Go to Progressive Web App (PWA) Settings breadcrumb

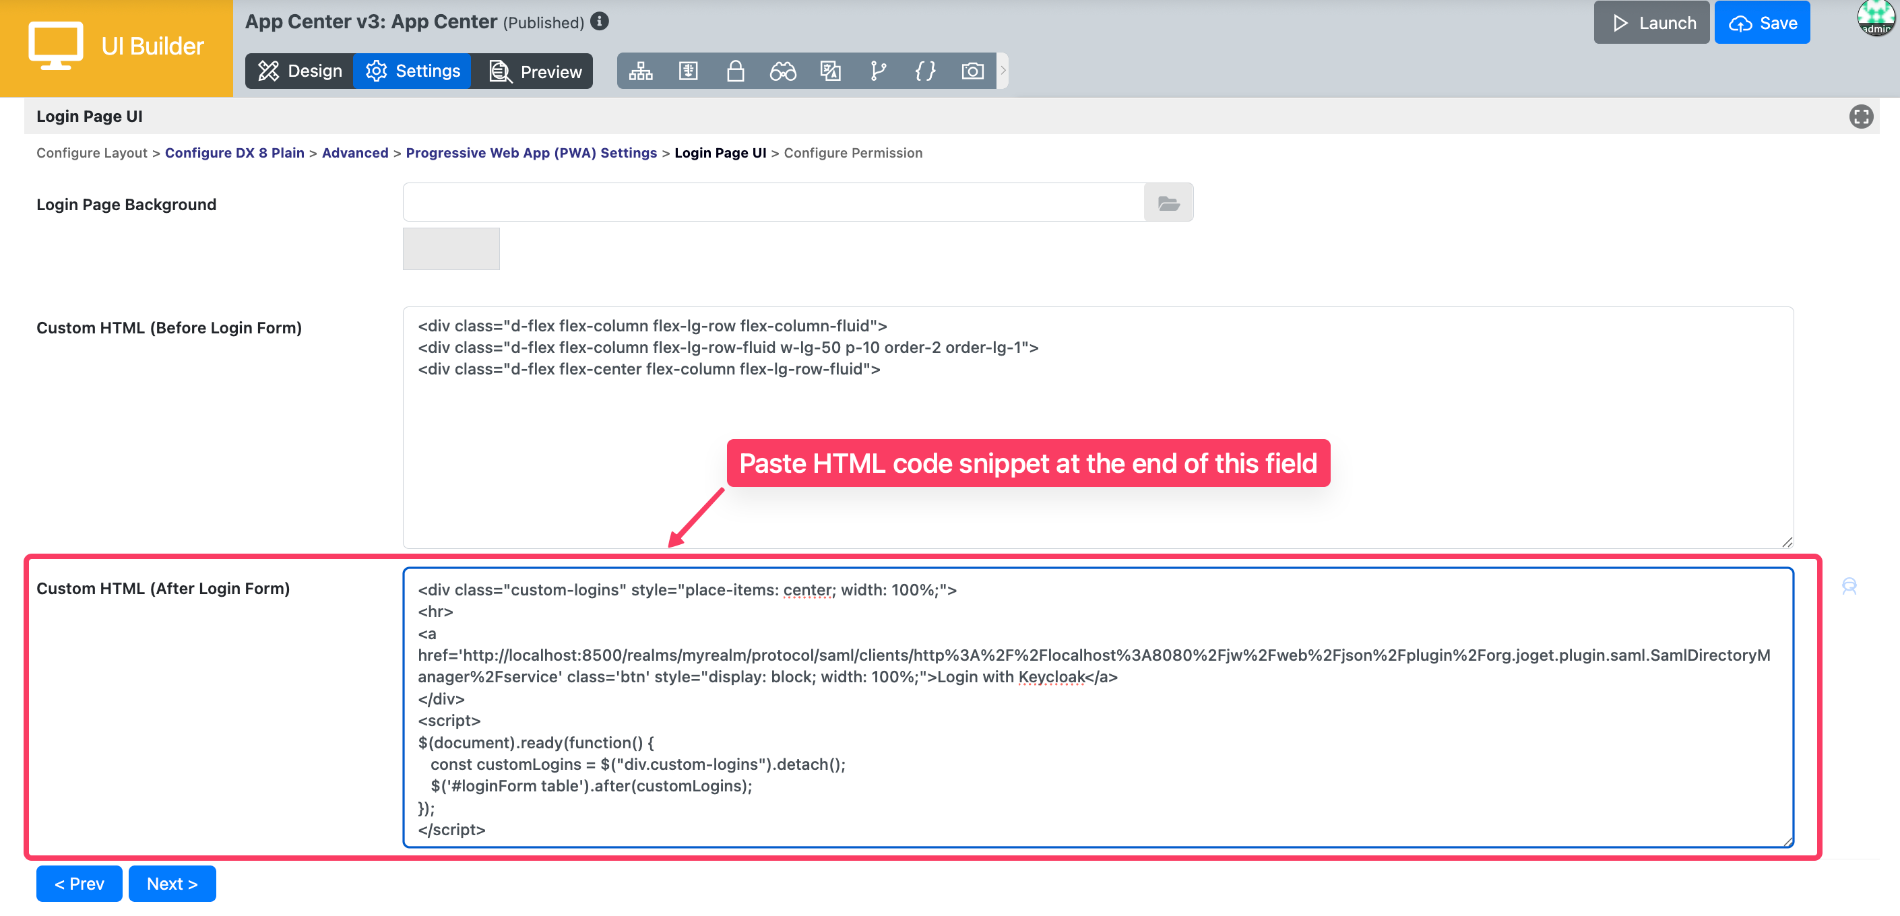(531, 153)
